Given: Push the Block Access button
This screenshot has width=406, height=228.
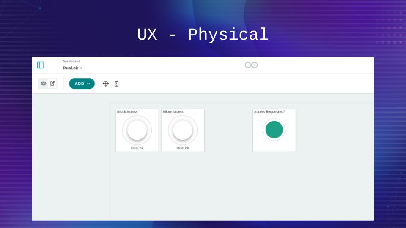Looking at the screenshot, I should pos(137,130).
